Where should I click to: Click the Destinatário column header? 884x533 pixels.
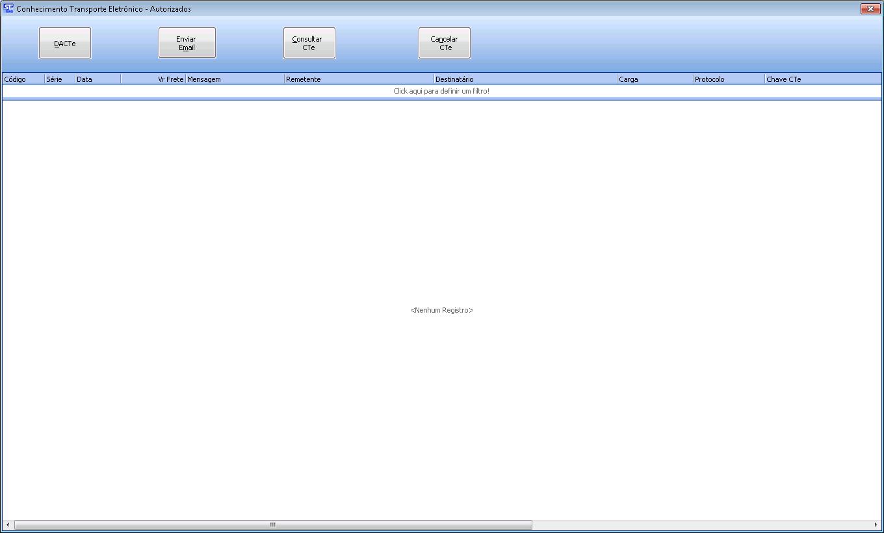tap(525, 79)
